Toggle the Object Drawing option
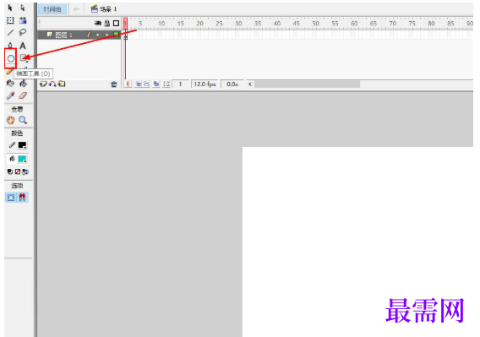Image resolution: width=480 pixels, height=337 pixels. pyautogui.click(x=11, y=198)
